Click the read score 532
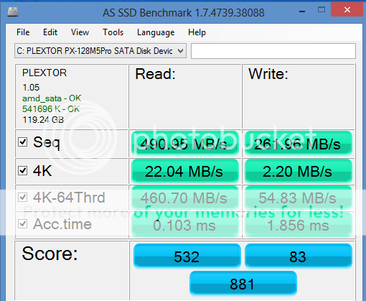366x301 pixels. point(187,256)
